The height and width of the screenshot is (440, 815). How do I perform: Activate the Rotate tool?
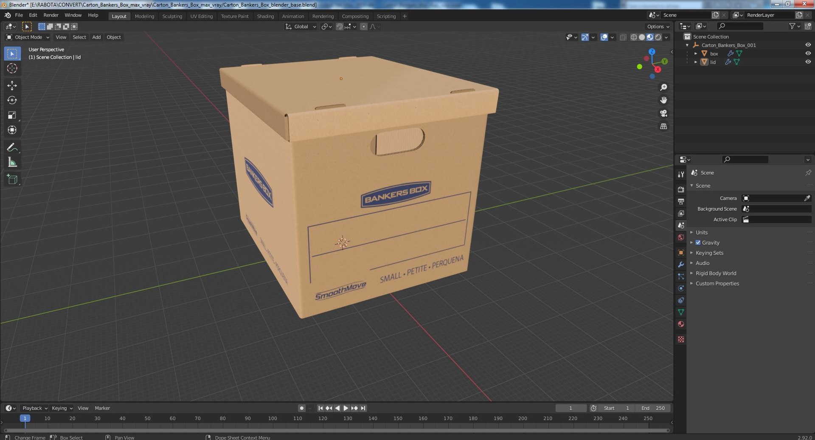pyautogui.click(x=12, y=100)
